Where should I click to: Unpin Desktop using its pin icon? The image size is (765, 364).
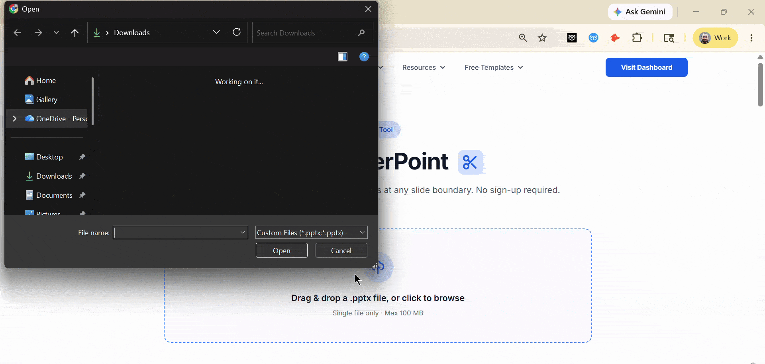pos(82,157)
